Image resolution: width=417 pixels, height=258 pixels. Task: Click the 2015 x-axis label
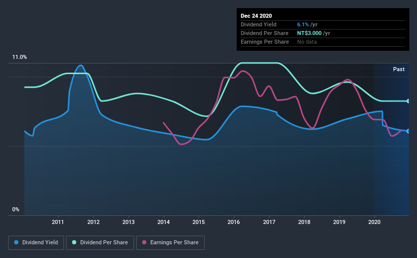pyautogui.click(x=199, y=222)
